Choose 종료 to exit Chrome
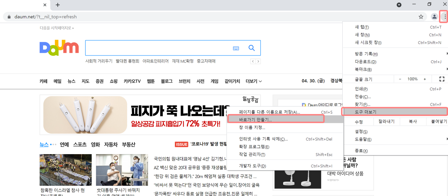 [x=395, y=151]
